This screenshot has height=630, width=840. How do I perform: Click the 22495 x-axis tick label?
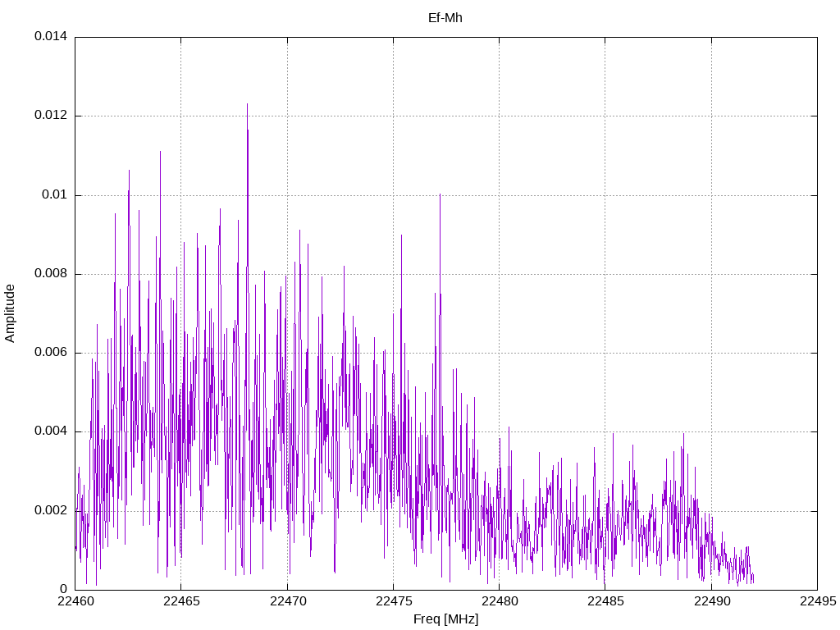tap(817, 602)
